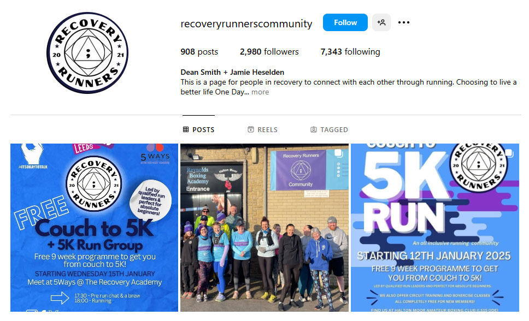Follow the recoveryrunnerscommunity account
The image size is (529, 321).
click(345, 22)
